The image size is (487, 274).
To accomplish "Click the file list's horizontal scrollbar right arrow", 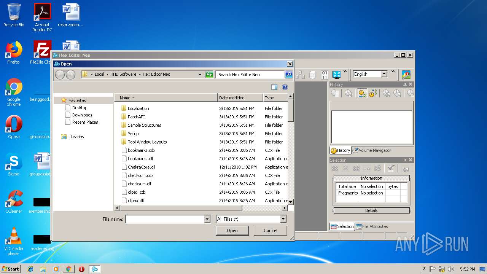I will coord(284,208).
